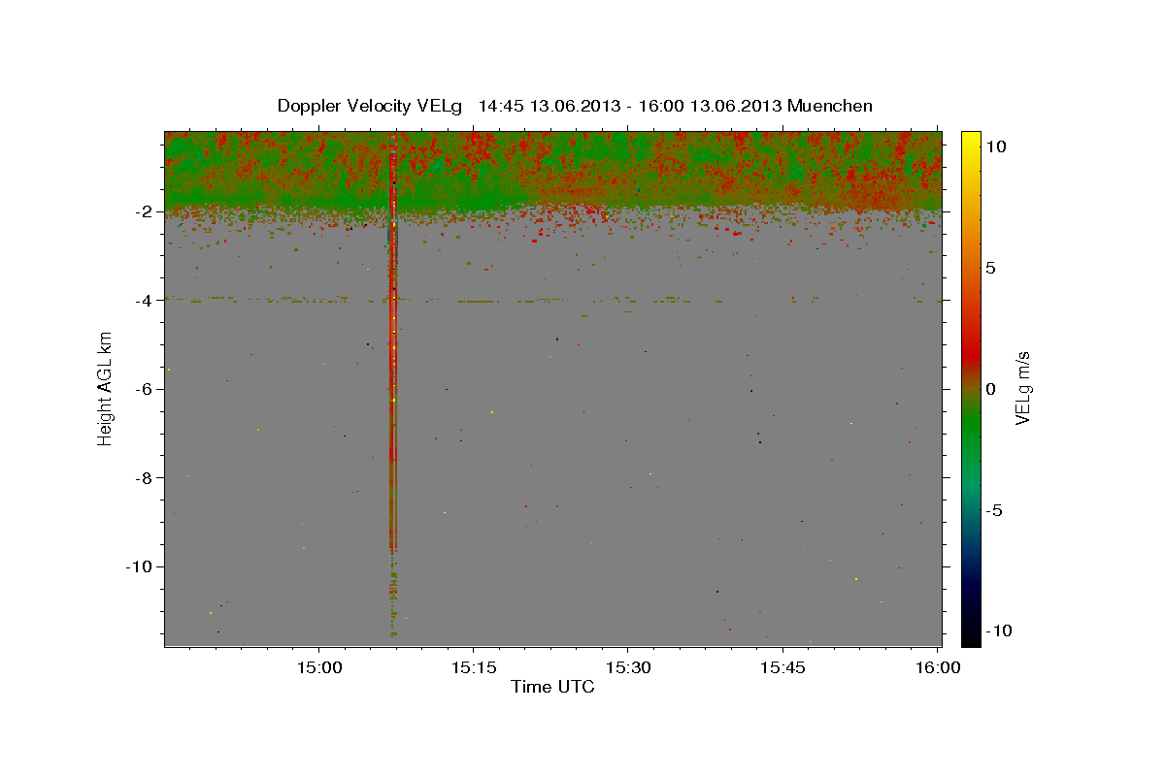Click the '15:00' time tick label
The height and width of the screenshot is (776, 1165).
coord(318,667)
